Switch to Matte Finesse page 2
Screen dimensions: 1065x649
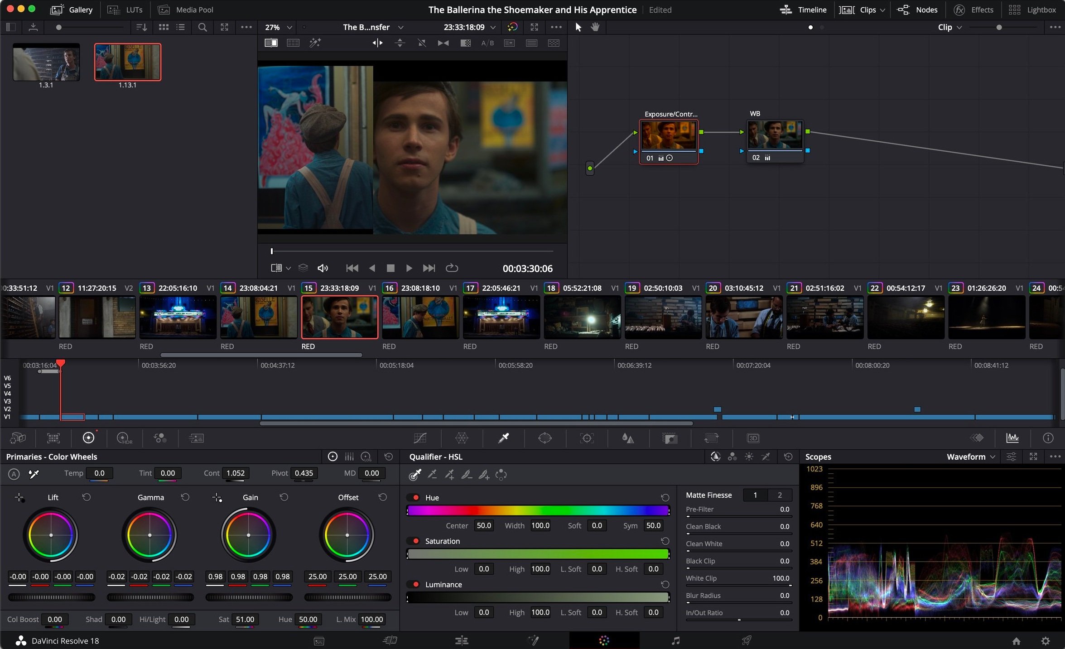pos(780,495)
